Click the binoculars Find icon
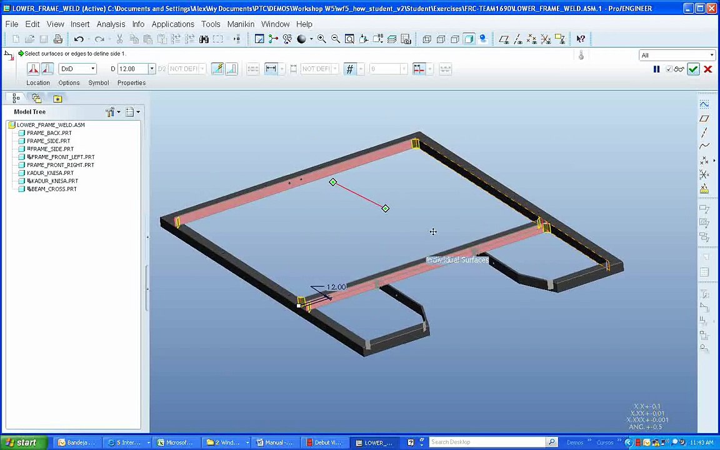The height and width of the screenshot is (450, 720). pos(204,39)
